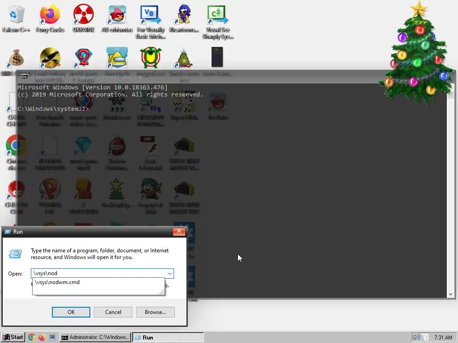Open the dark www.learn file icon
Screen dimensions: 458x343
coord(217,57)
